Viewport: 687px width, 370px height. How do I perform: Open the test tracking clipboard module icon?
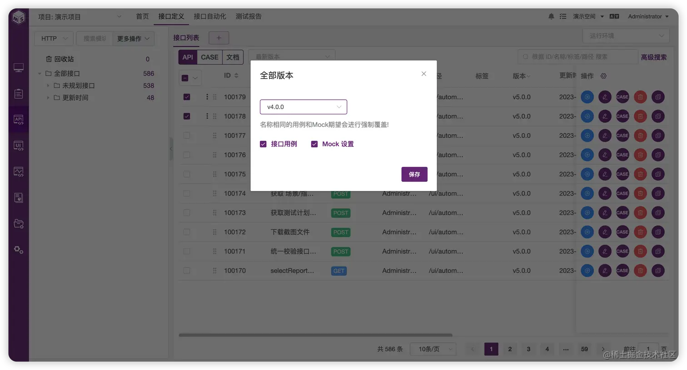[x=18, y=93]
